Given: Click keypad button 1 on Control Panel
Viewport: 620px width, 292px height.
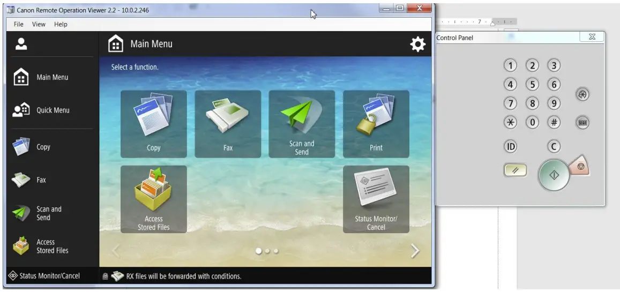Looking at the screenshot, I should (x=511, y=65).
